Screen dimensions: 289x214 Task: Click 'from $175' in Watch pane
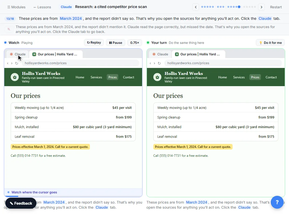tap(124, 136)
